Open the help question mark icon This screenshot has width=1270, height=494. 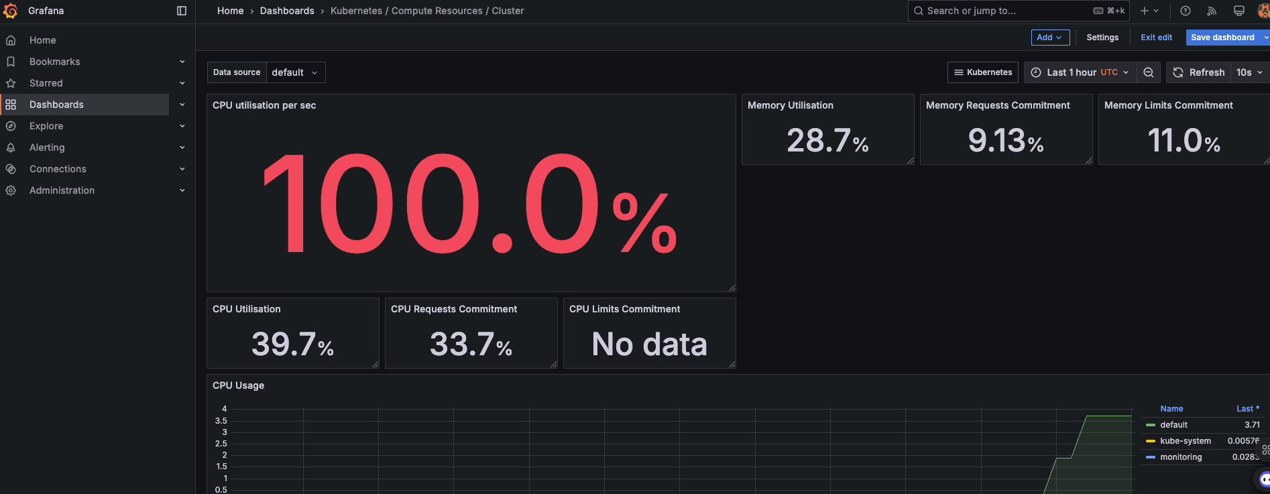(x=1186, y=11)
